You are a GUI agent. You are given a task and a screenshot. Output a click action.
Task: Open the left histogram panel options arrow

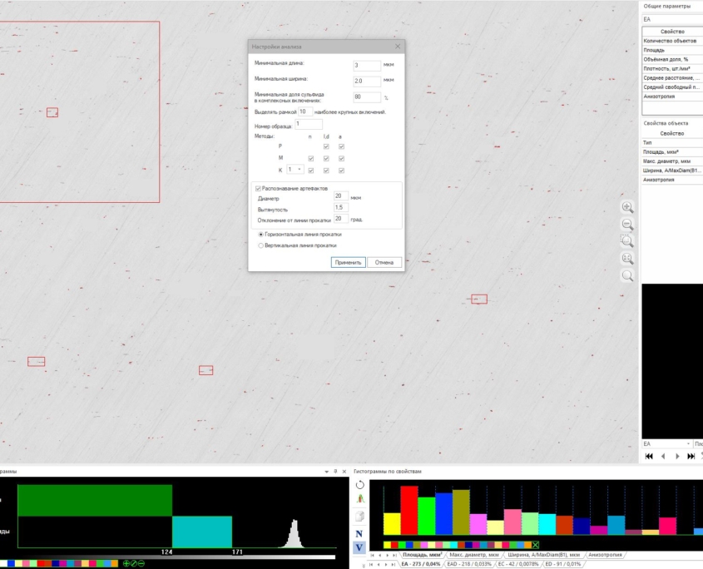326,472
